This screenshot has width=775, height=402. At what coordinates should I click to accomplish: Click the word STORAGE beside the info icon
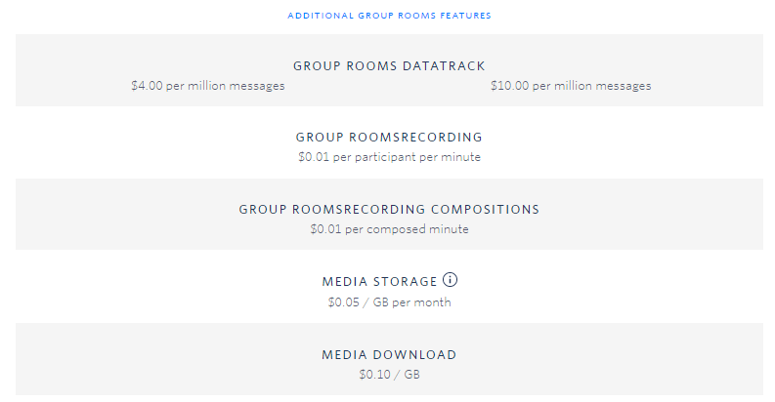[406, 282]
